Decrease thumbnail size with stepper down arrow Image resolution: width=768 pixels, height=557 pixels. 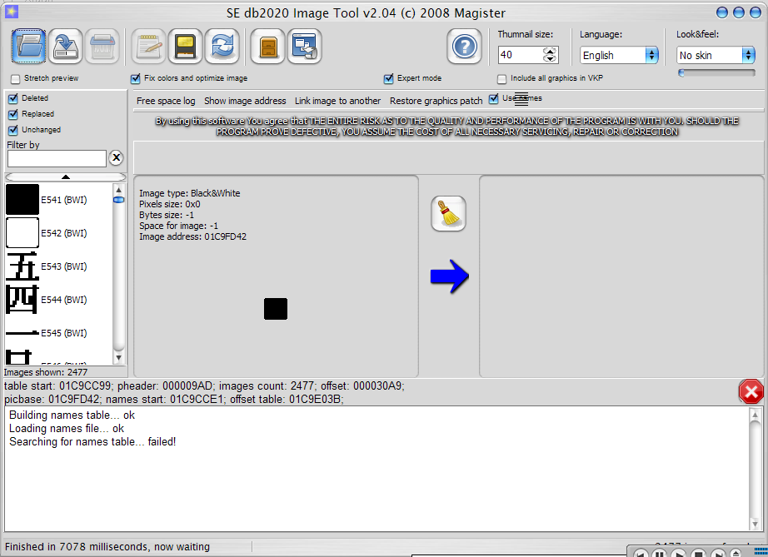click(x=550, y=59)
